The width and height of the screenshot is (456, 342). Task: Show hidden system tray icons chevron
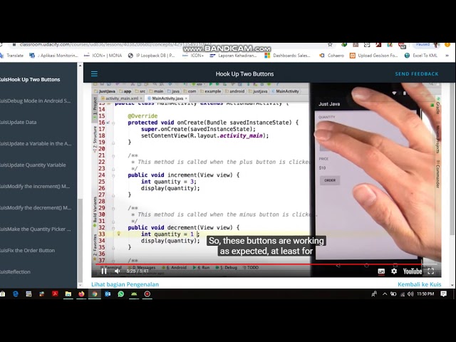385,294
